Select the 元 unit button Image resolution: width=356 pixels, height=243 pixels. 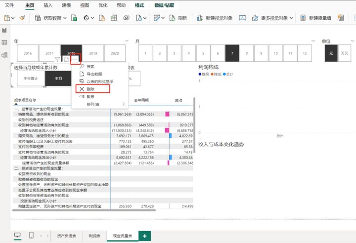[331, 53]
